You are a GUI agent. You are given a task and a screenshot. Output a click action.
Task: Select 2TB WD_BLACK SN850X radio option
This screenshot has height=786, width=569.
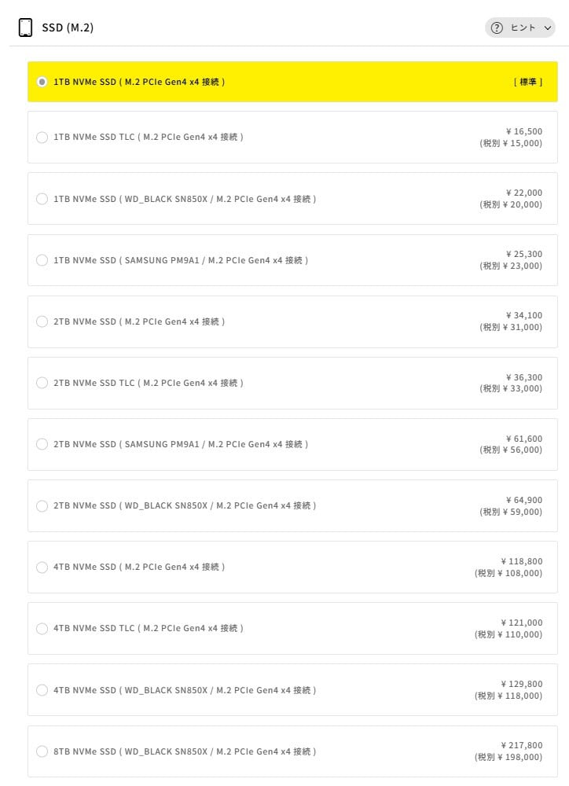[42, 505]
